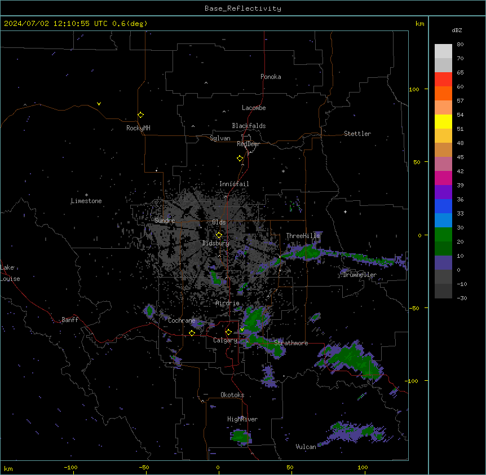Click the -100 label on the right vertical axis
Image resolution: width=486 pixels, height=475 pixels.
(412, 381)
